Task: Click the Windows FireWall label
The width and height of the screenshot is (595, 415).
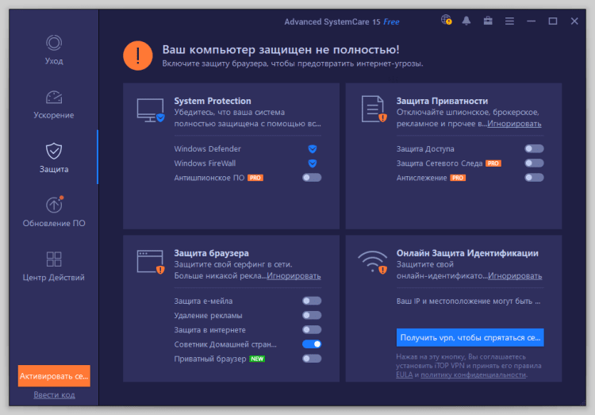Action: (205, 163)
